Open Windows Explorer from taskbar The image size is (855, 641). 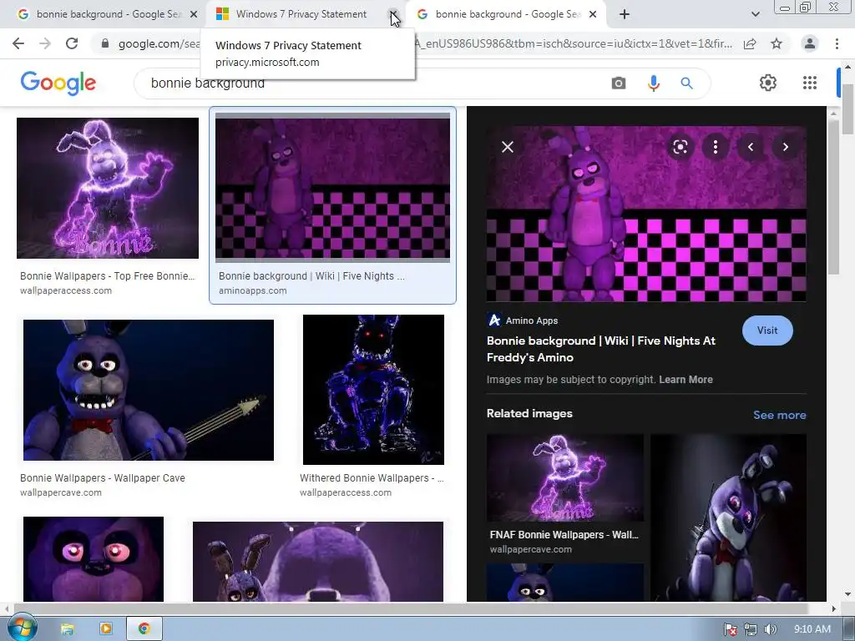point(67,628)
